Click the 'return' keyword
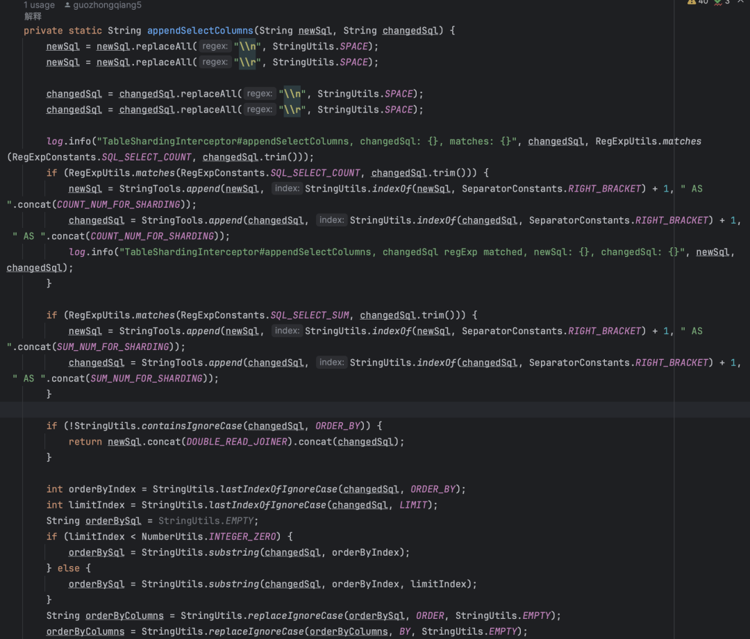 click(x=85, y=442)
